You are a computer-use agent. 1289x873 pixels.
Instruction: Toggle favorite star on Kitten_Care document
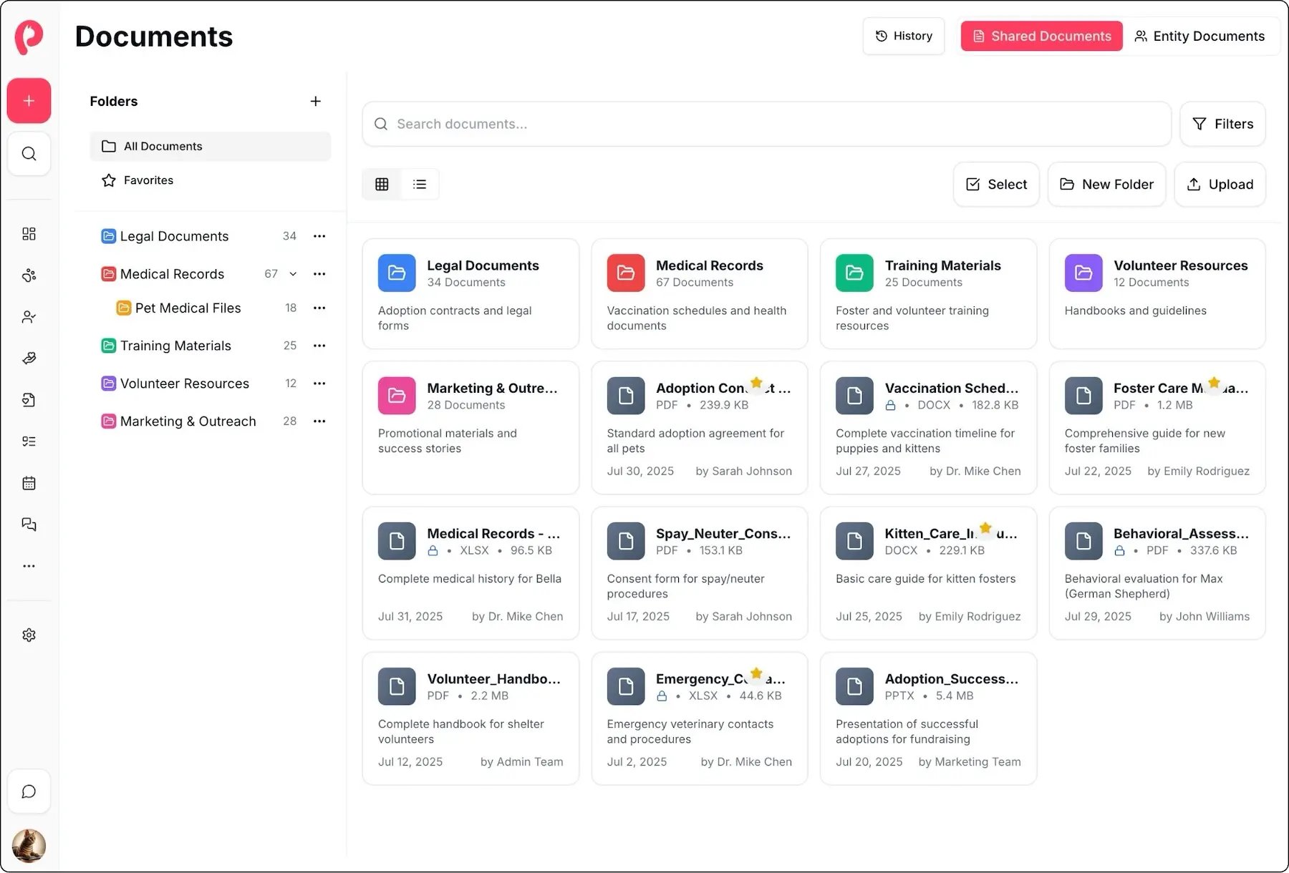pos(985,529)
